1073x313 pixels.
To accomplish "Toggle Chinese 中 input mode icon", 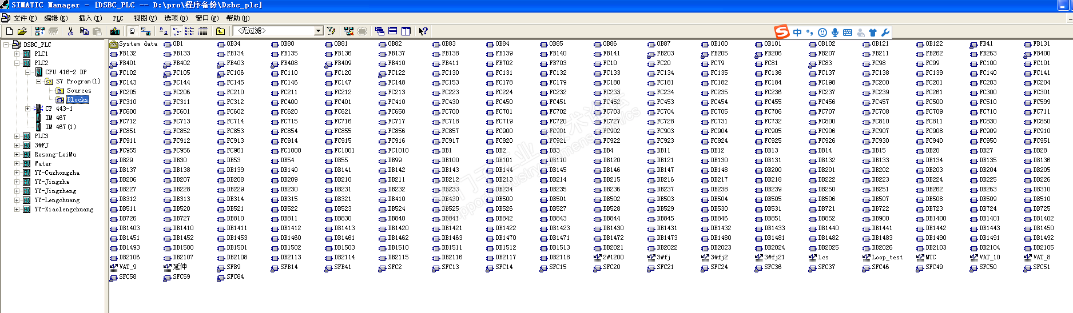I will (797, 33).
